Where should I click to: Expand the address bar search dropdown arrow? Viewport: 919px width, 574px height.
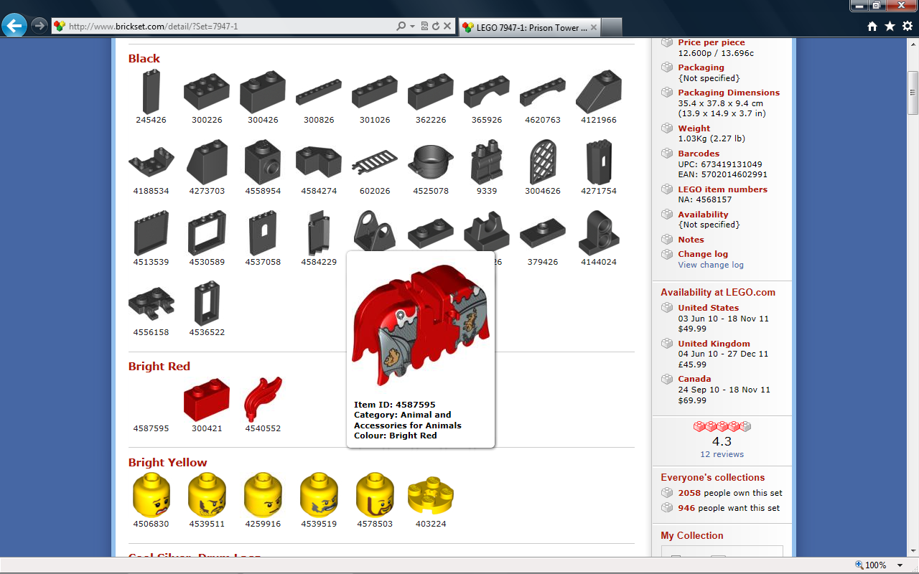(x=412, y=27)
